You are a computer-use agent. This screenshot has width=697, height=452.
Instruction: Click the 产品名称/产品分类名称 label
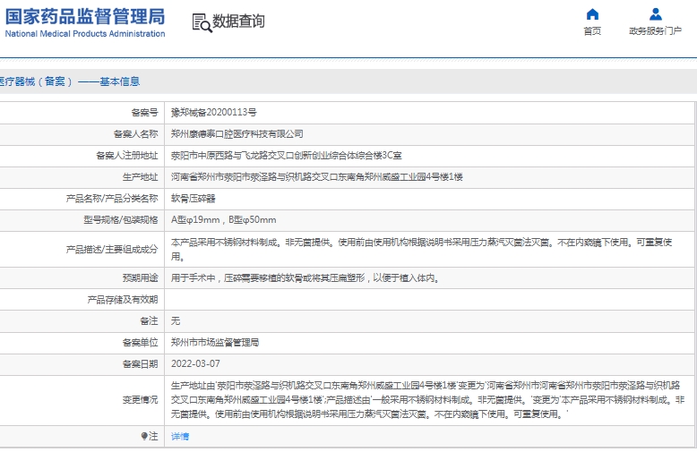(x=112, y=199)
